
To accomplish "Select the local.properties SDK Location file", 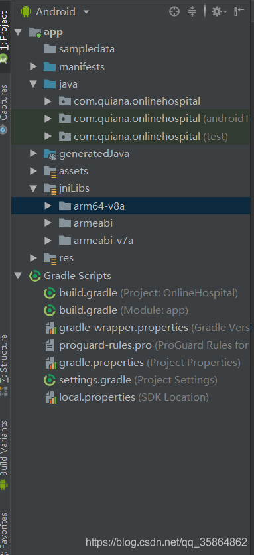I will 127,397.
